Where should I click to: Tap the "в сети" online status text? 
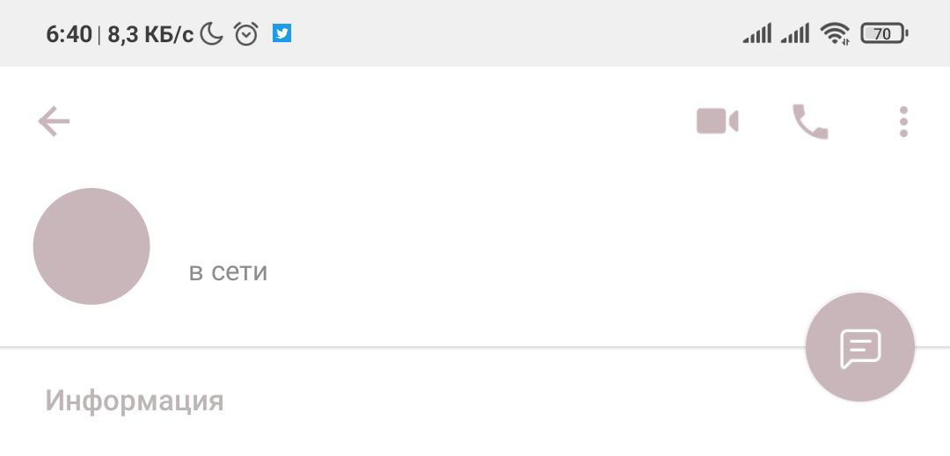228,271
